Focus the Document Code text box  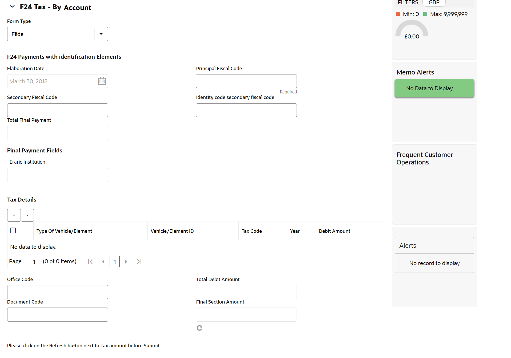click(x=58, y=314)
